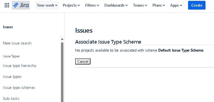Image resolution: width=214 pixels, height=102 pixels.
Task: Open the Teams menu
Action: [x=140, y=5]
